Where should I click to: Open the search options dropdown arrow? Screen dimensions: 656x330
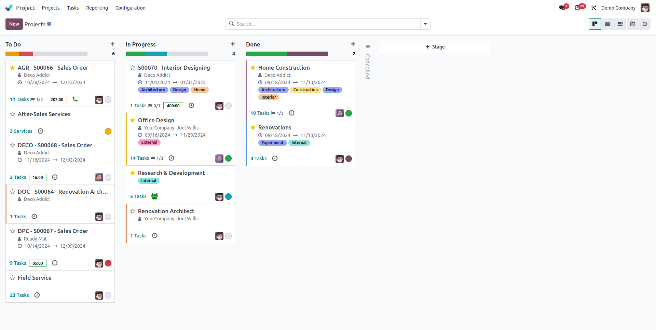pos(425,24)
